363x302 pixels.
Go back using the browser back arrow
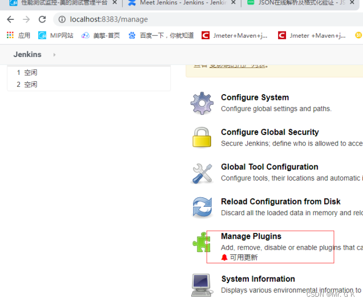10,19
